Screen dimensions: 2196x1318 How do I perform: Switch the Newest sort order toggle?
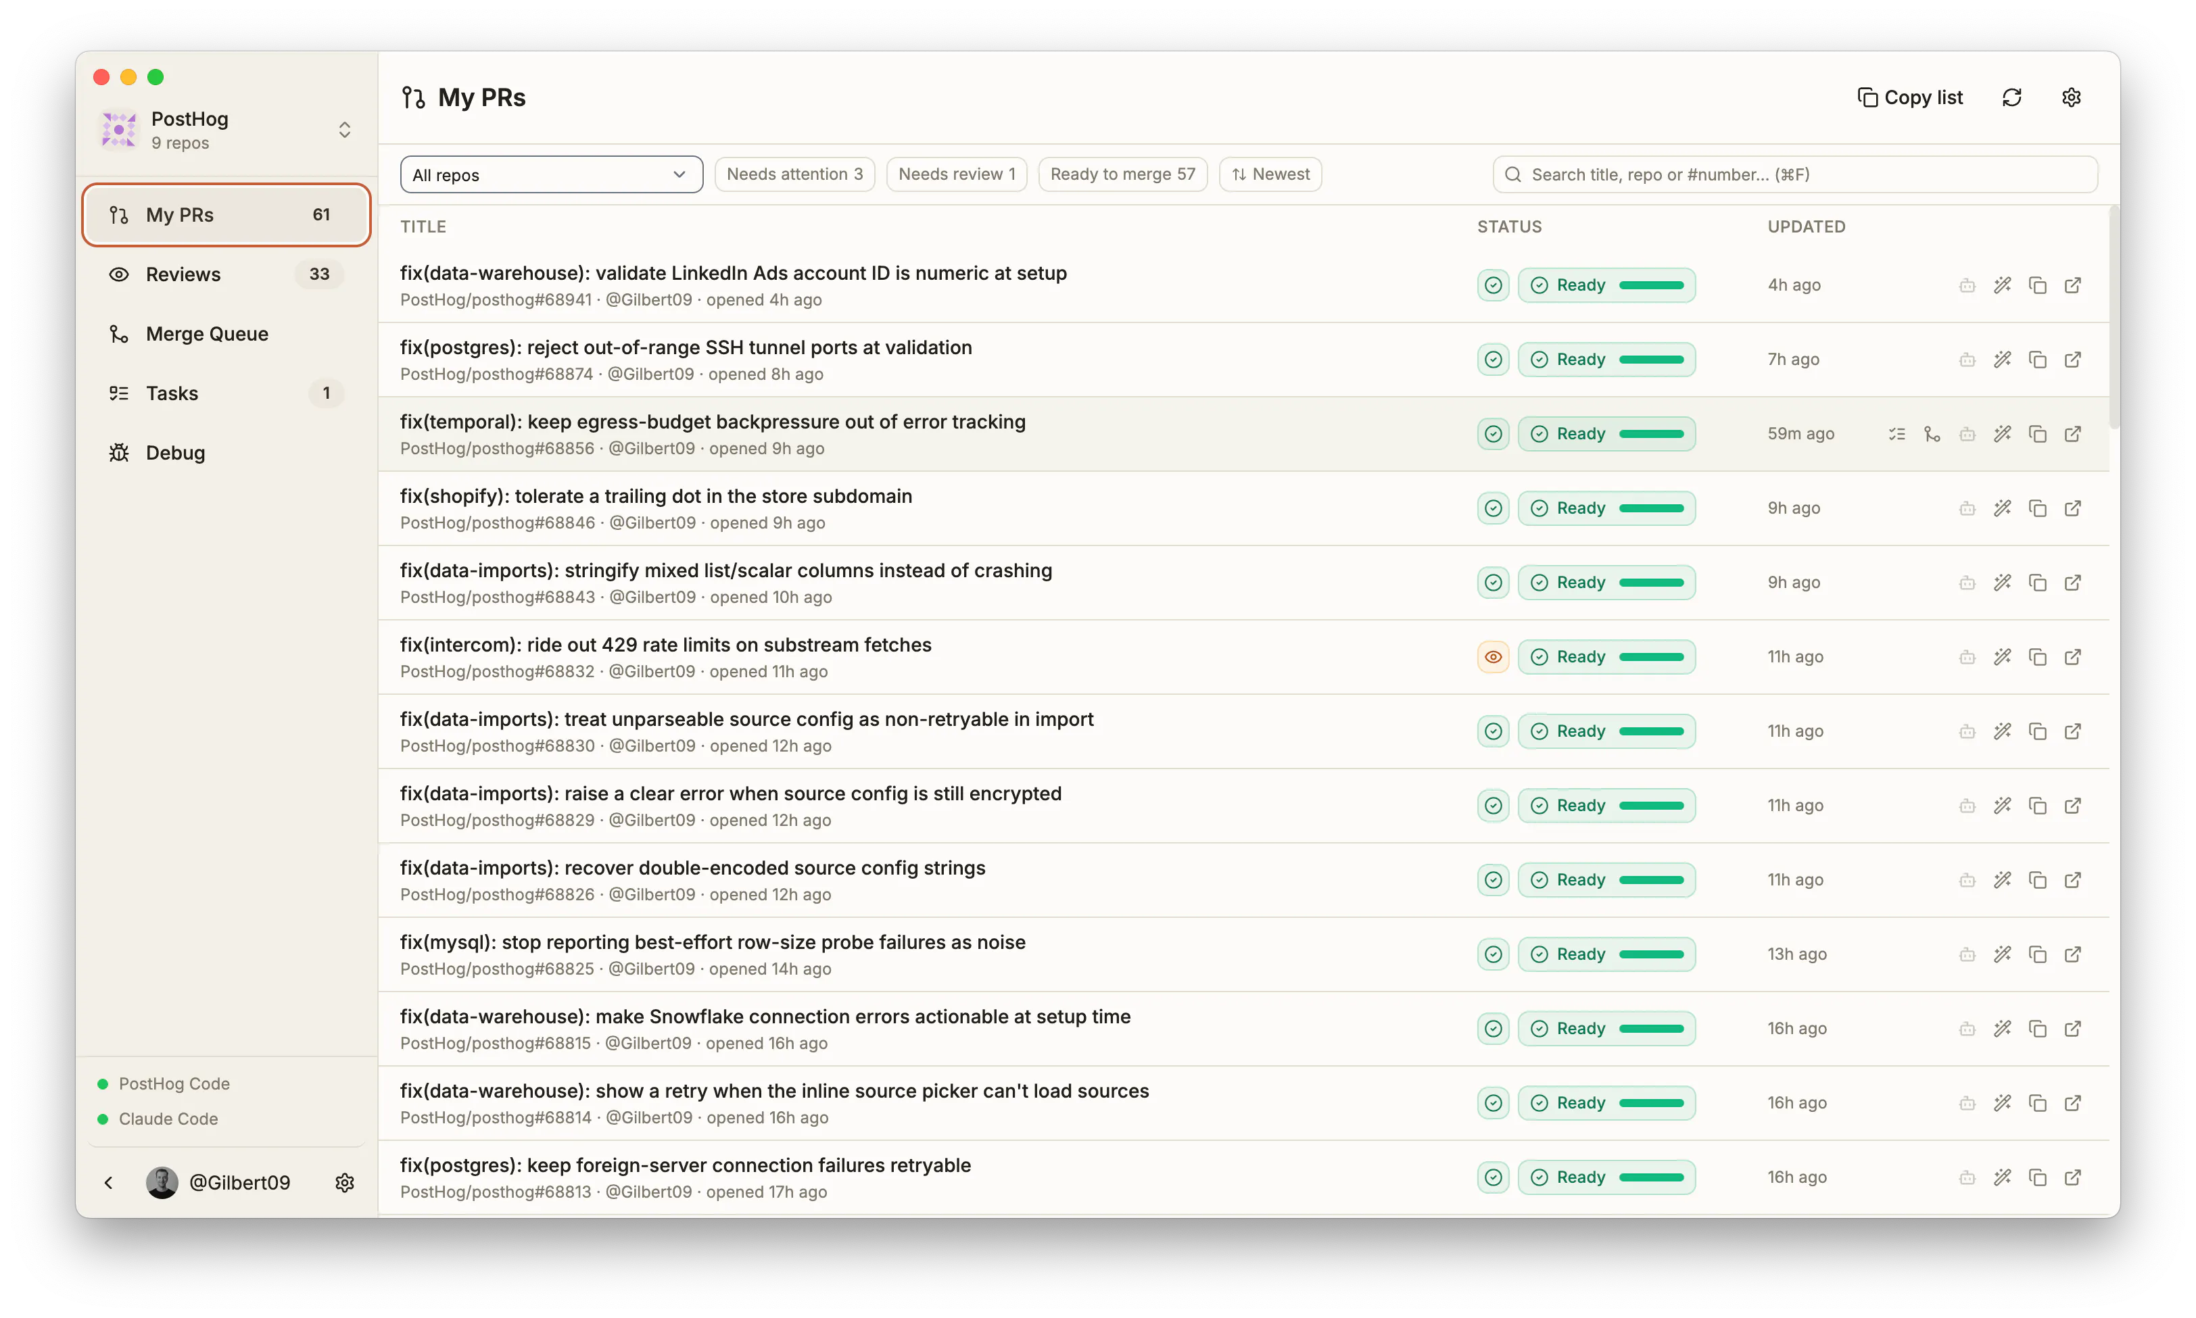pyautogui.click(x=1270, y=174)
